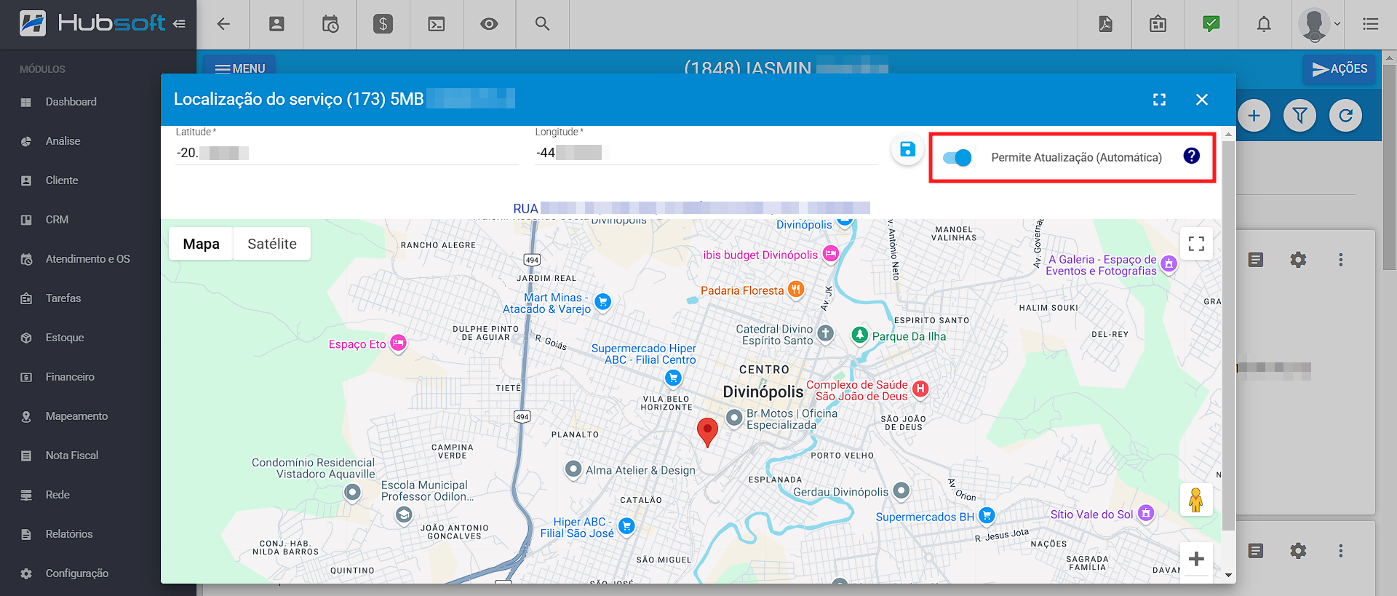Click the Dashboard grid icon in sidebar
The image size is (1397, 596).
coord(26,102)
